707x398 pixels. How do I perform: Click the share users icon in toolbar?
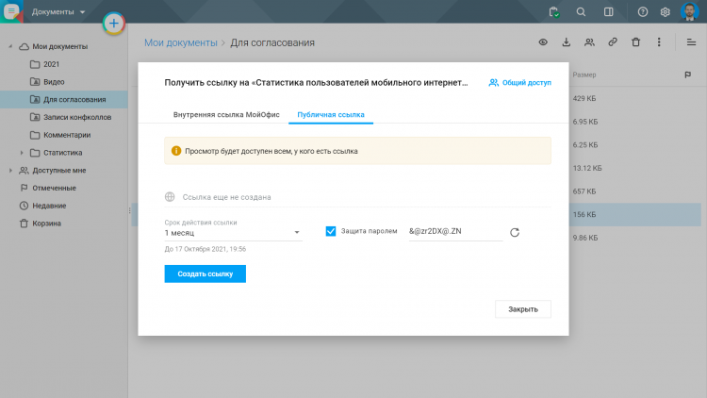click(x=590, y=42)
